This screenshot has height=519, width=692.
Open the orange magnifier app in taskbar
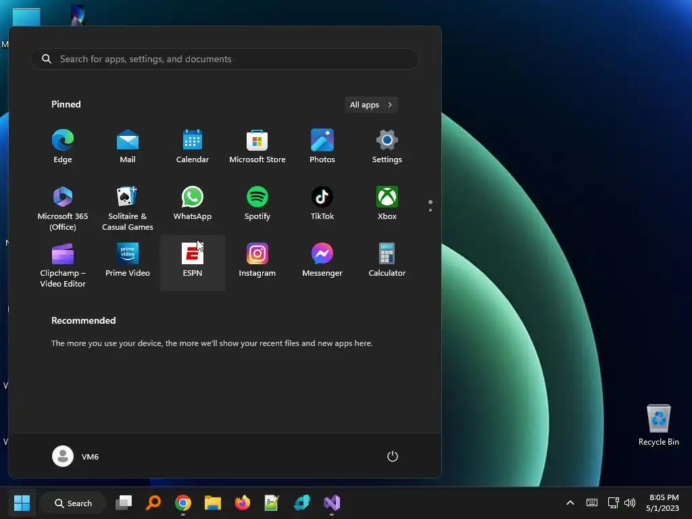pos(153,503)
